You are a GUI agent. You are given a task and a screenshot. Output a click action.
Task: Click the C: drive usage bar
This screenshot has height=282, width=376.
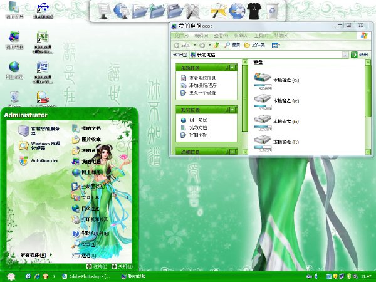point(263,85)
